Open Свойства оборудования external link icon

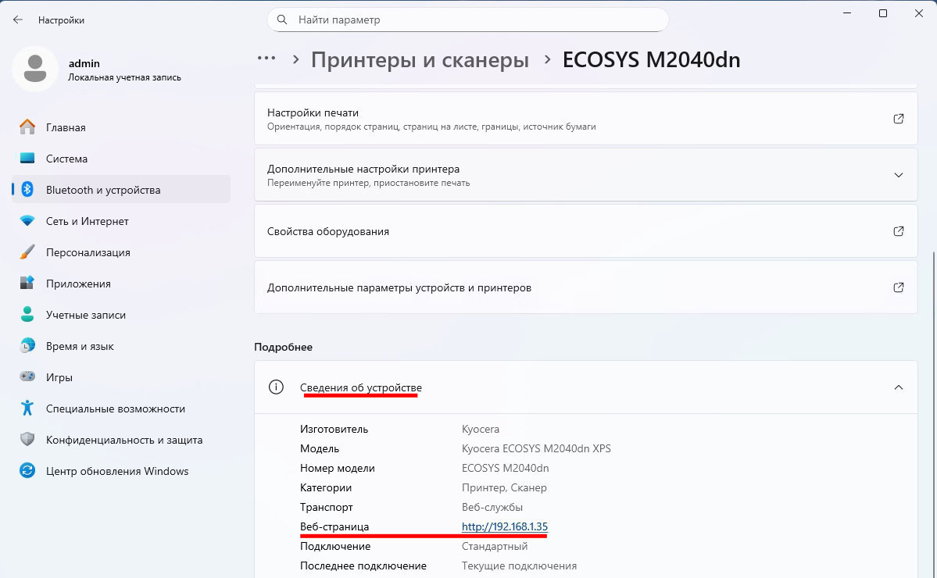tap(898, 231)
